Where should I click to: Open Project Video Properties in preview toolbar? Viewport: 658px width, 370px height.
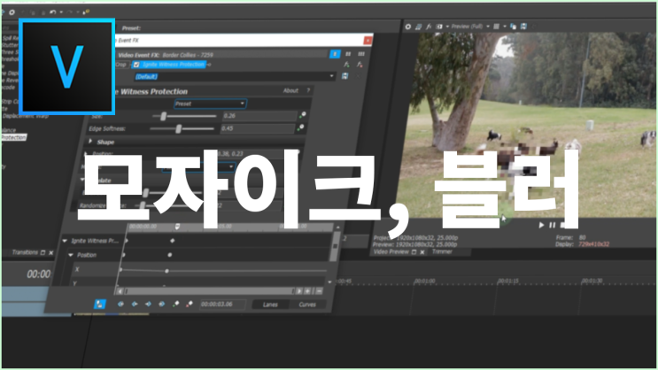[408, 27]
